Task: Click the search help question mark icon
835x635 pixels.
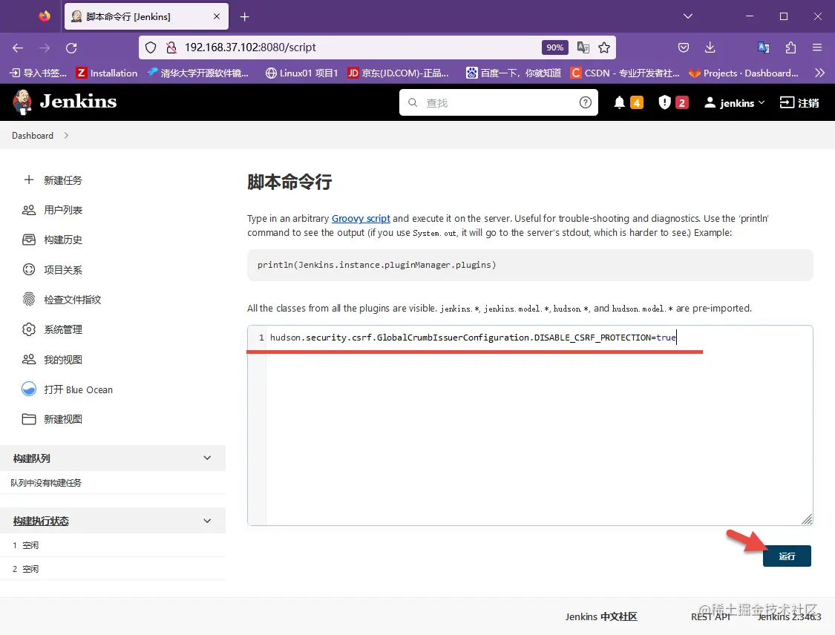Action: pos(586,102)
